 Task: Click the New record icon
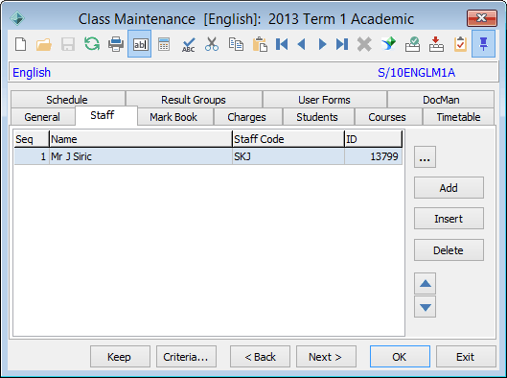(x=21, y=44)
